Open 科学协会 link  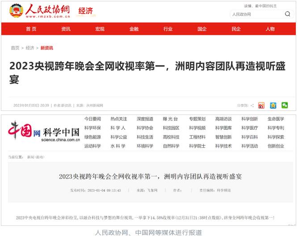pyautogui.click(x=145, y=128)
